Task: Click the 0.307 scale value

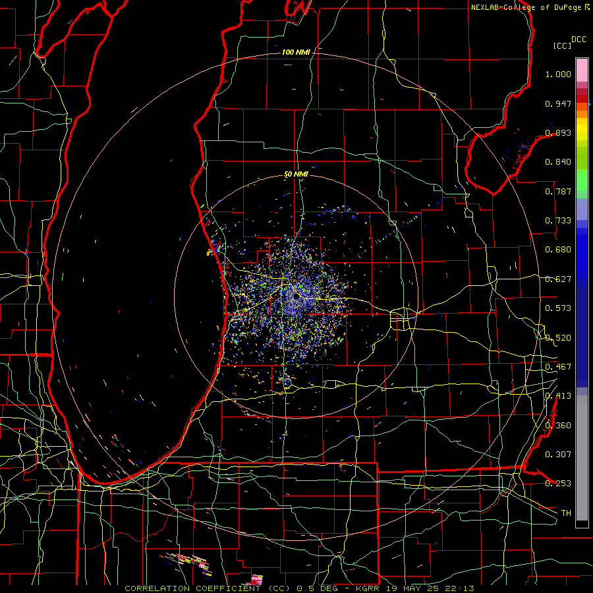Action: click(x=558, y=455)
